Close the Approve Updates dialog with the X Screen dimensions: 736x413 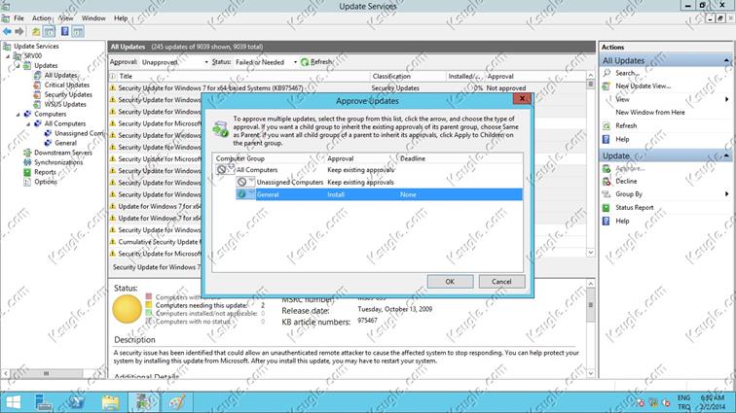coord(522,98)
